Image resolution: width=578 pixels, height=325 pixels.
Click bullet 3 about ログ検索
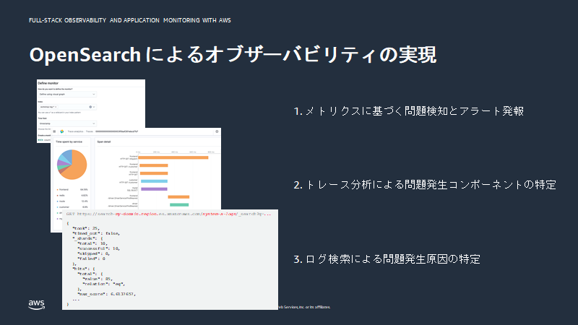pyautogui.click(x=387, y=259)
